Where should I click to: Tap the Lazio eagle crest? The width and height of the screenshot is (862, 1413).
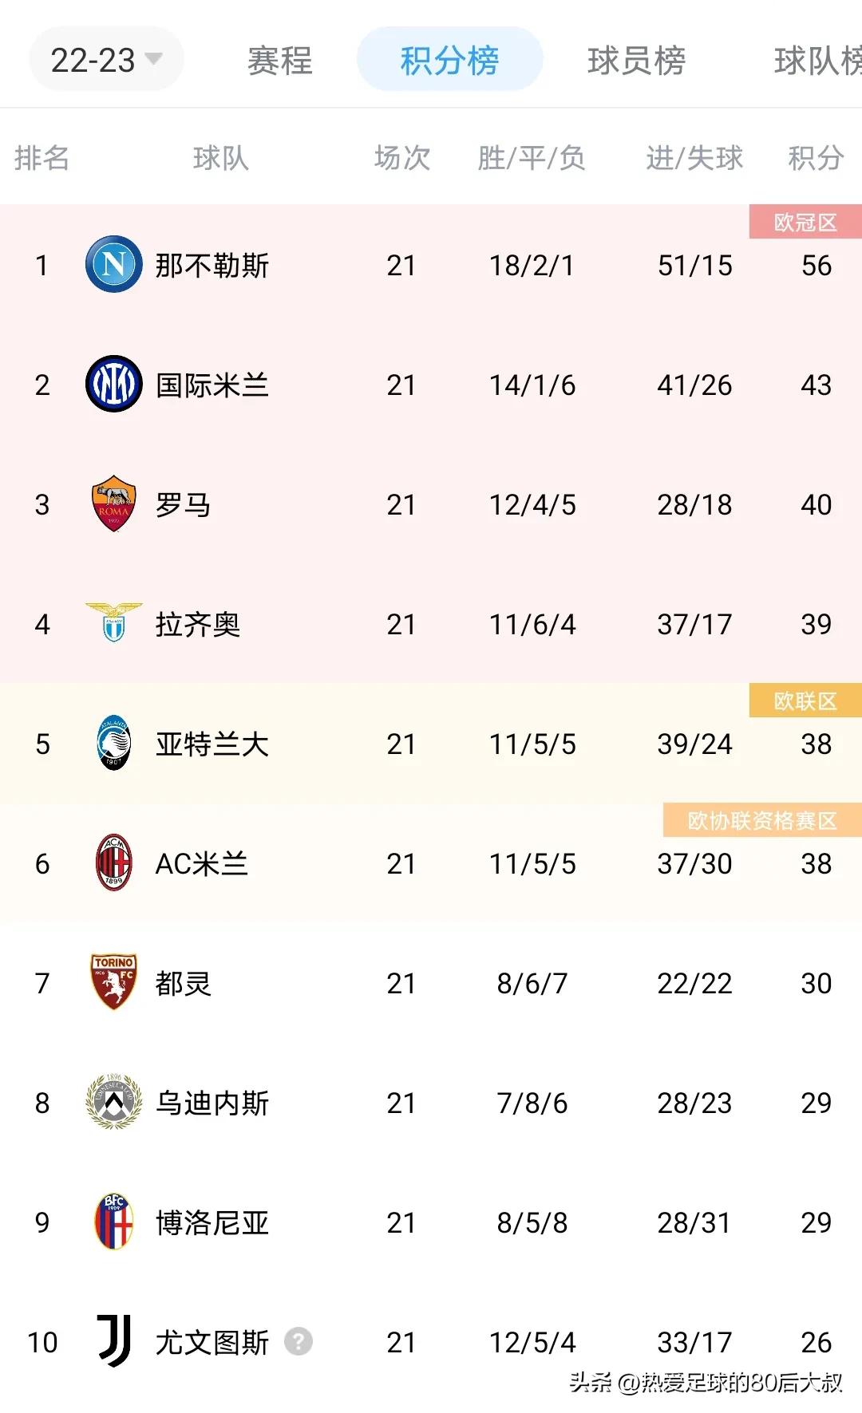coord(113,623)
